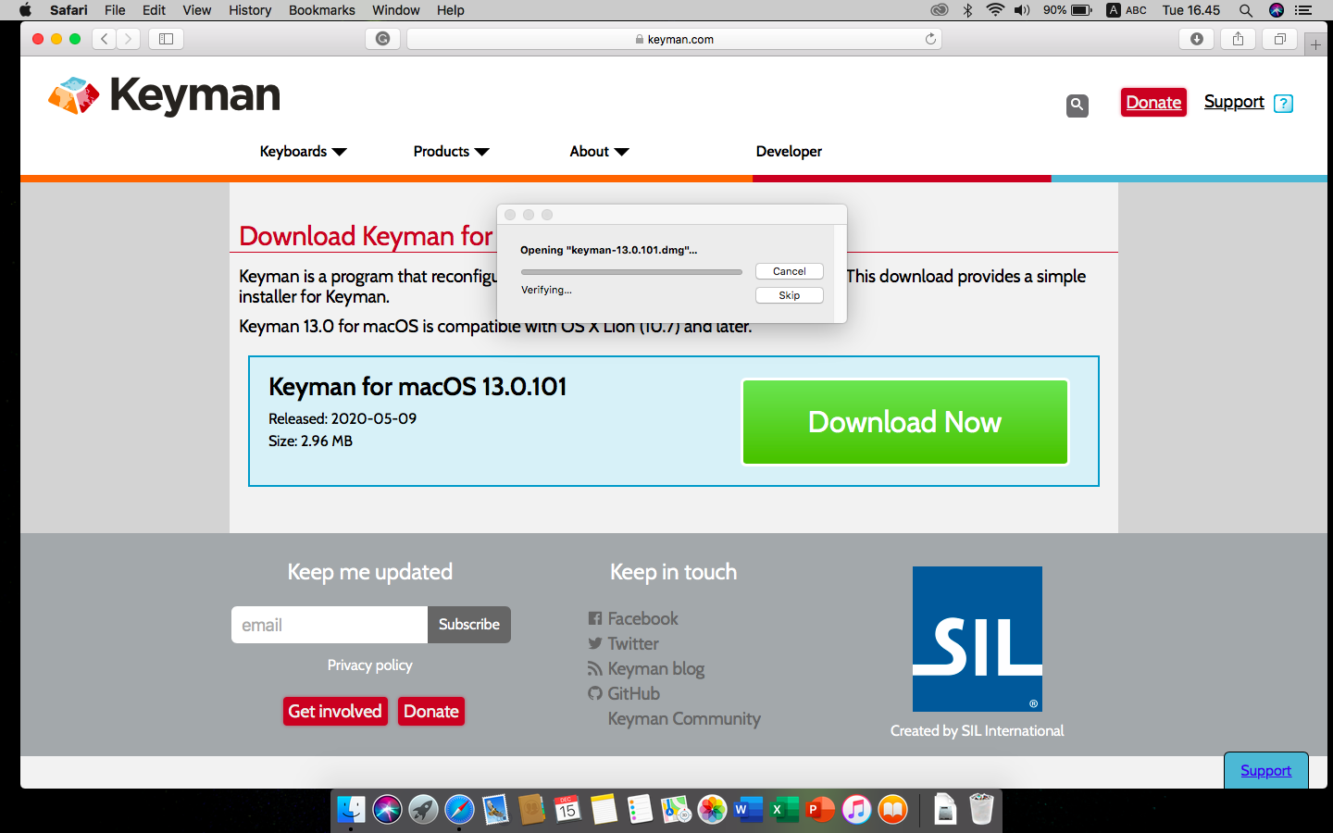Open the battery 90% status menu
This screenshot has width=1333, height=833.
coord(1067,10)
